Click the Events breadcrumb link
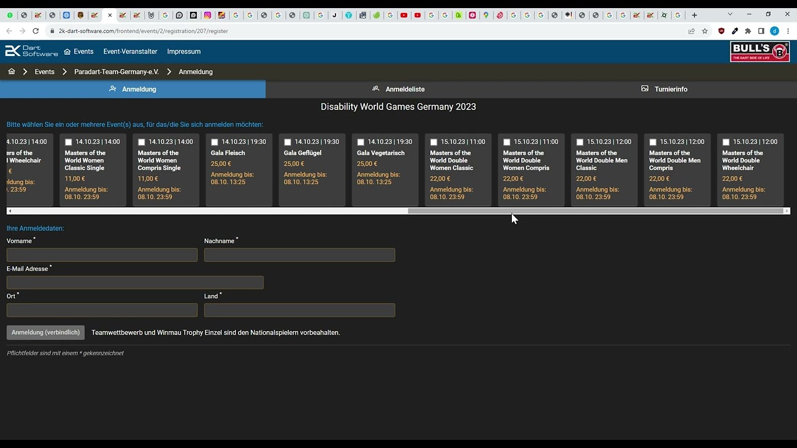Screen dimensions: 797x448 (44, 72)
